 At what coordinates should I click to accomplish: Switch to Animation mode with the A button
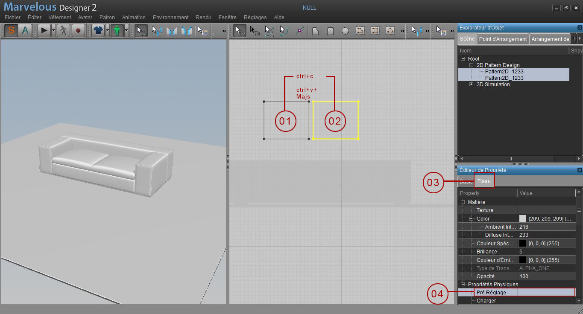(x=25, y=30)
